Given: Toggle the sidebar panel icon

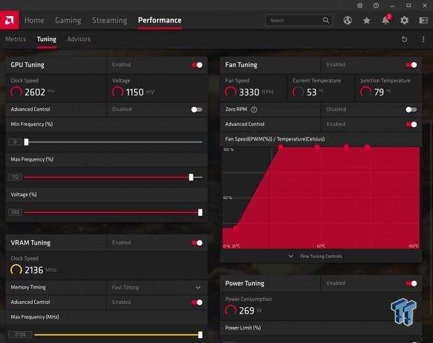Looking at the screenshot, I should click(x=423, y=20).
